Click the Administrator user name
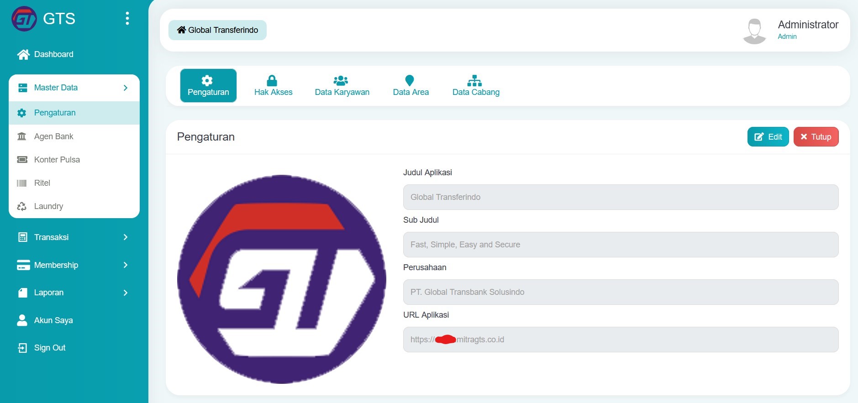Viewport: 858px width, 403px height. coord(808,25)
